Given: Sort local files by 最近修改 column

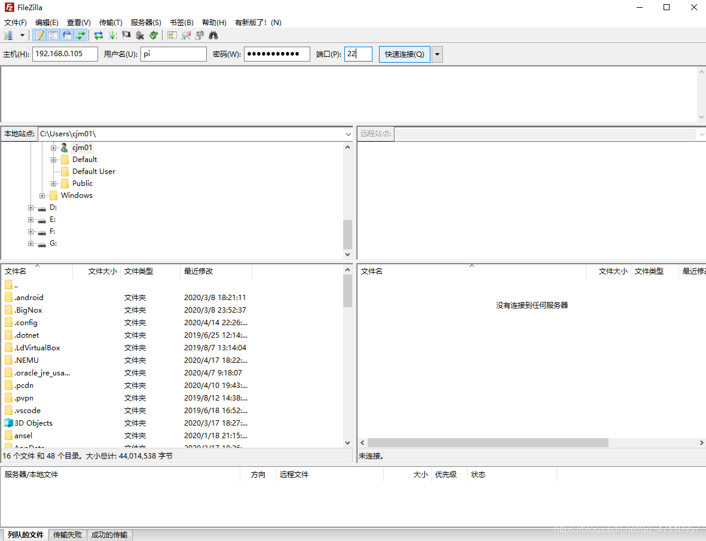Looking at the screenshot, I should click(216, 271).
